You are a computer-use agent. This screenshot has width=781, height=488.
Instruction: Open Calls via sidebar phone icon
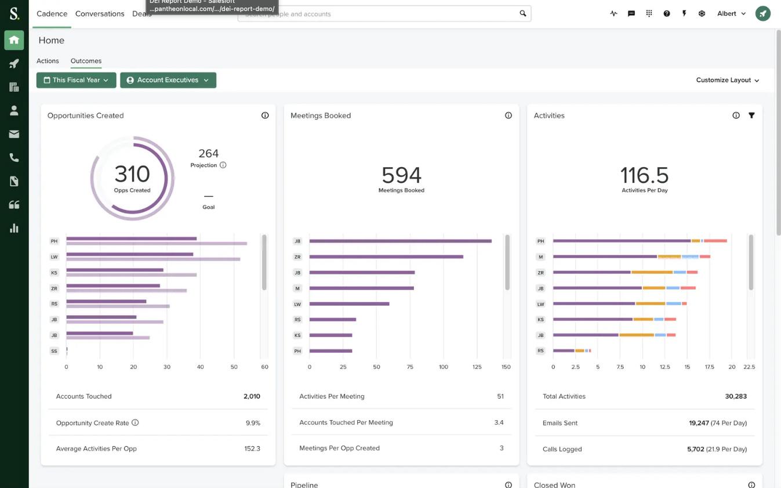coord(14,158)
